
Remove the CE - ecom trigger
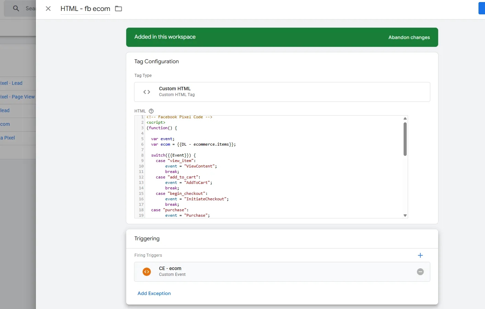point(420,272)
